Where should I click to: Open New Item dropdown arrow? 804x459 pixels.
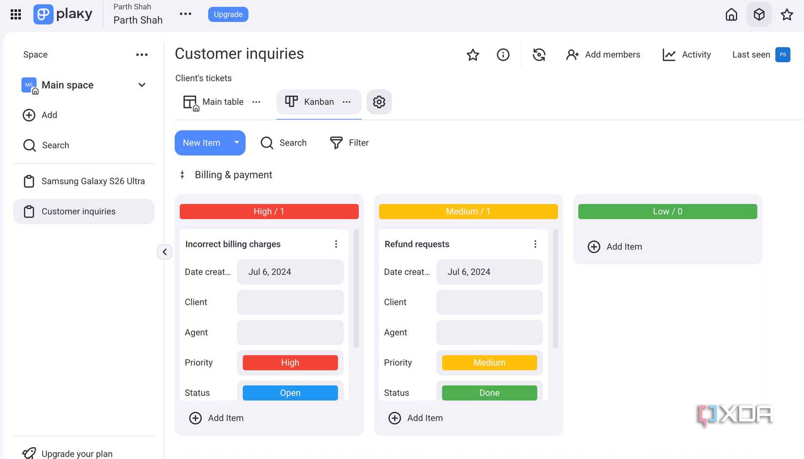click(x=237, y=143)
